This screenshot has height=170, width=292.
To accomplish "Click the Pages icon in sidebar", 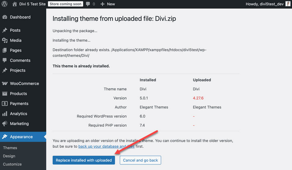I will tap(5, 50).
